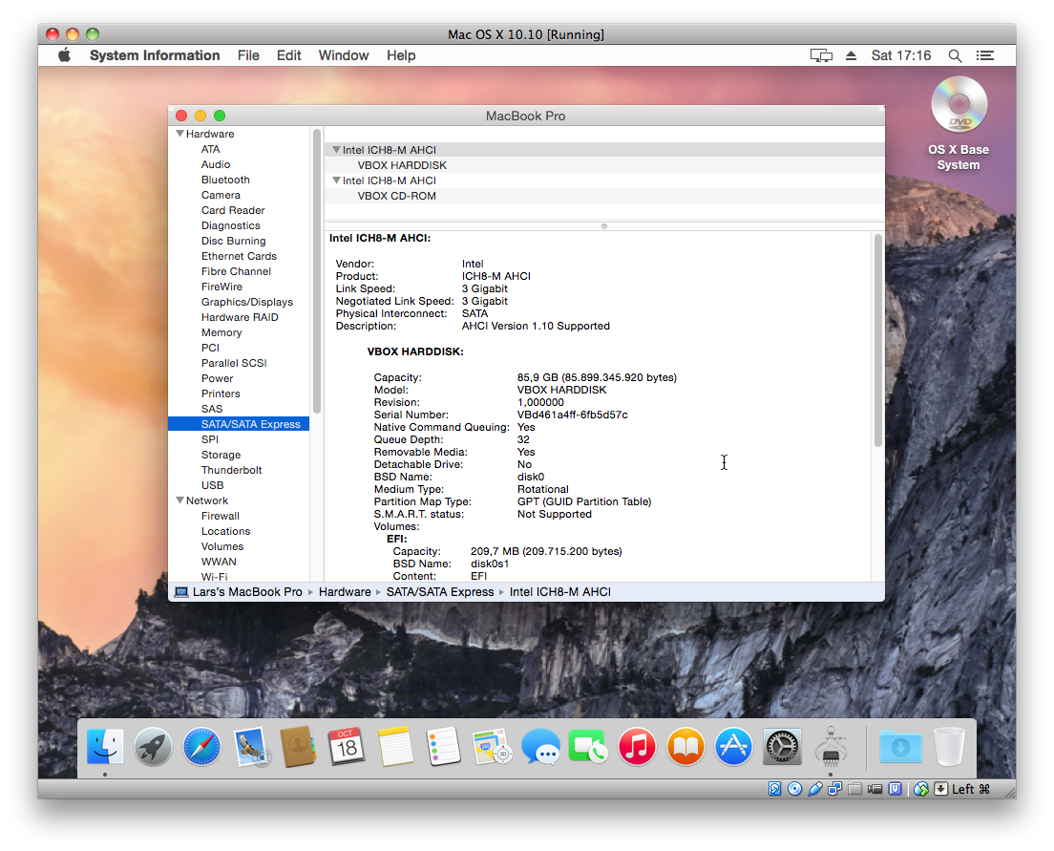Click VirtualBox USB status icon

814,789
